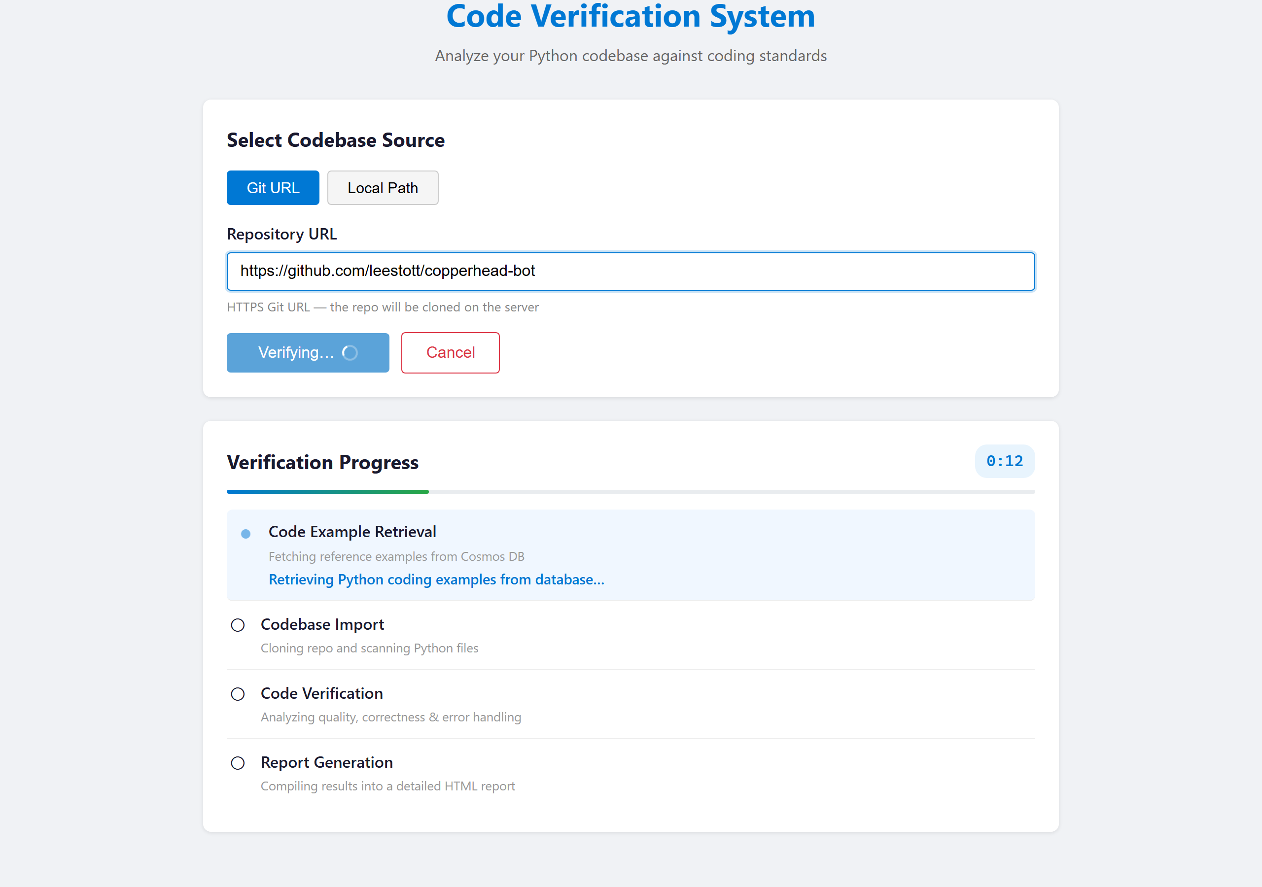The image size is (1262, 887).
Task: Click the circle icon next to Report Generation
Action: 238,763
